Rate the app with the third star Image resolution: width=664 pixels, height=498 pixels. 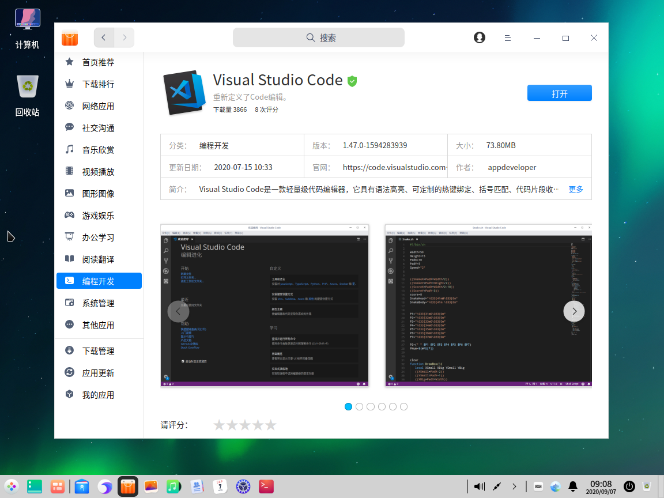[x=245, y=425]
